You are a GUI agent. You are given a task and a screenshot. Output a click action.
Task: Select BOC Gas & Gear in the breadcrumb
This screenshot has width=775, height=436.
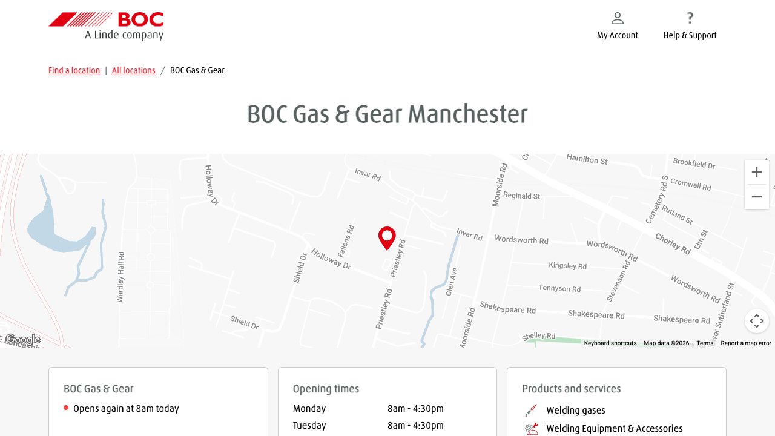point(197,70)
